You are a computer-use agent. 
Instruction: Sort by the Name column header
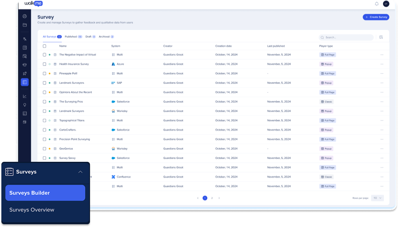(x=63, y=46)
